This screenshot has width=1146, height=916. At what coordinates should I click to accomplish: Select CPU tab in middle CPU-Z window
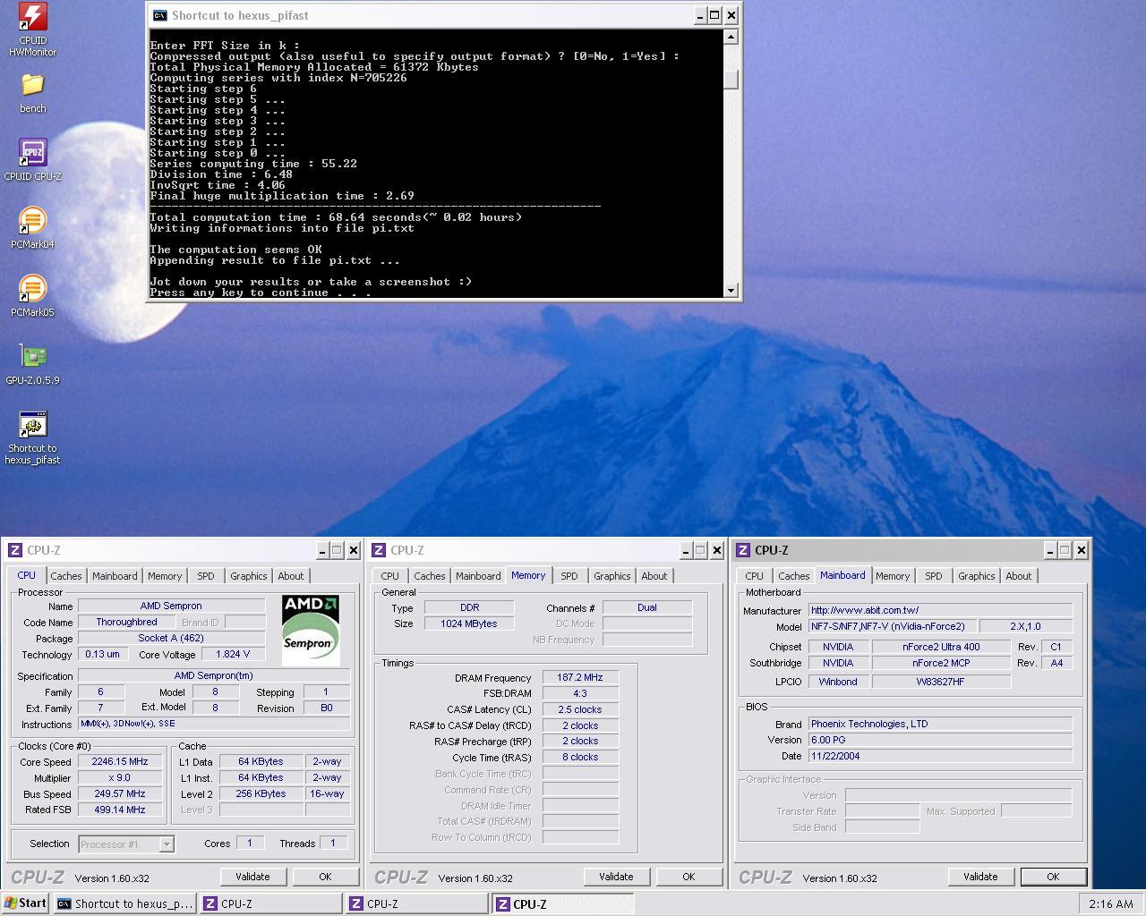pyautogui.click(x=390, y=576)
